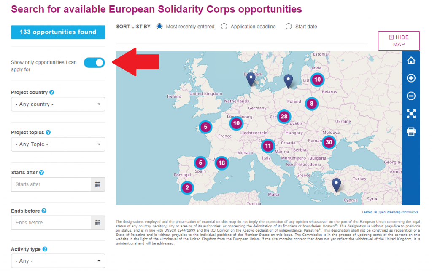Viewport: 432px width, 272px height.
Task: Expand the Any Topic dropdown
Action: click(58, 144)
